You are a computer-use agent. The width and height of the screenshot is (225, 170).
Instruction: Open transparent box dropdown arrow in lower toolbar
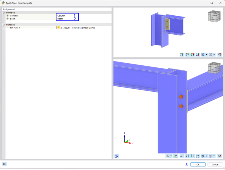[x=214, y=156]
